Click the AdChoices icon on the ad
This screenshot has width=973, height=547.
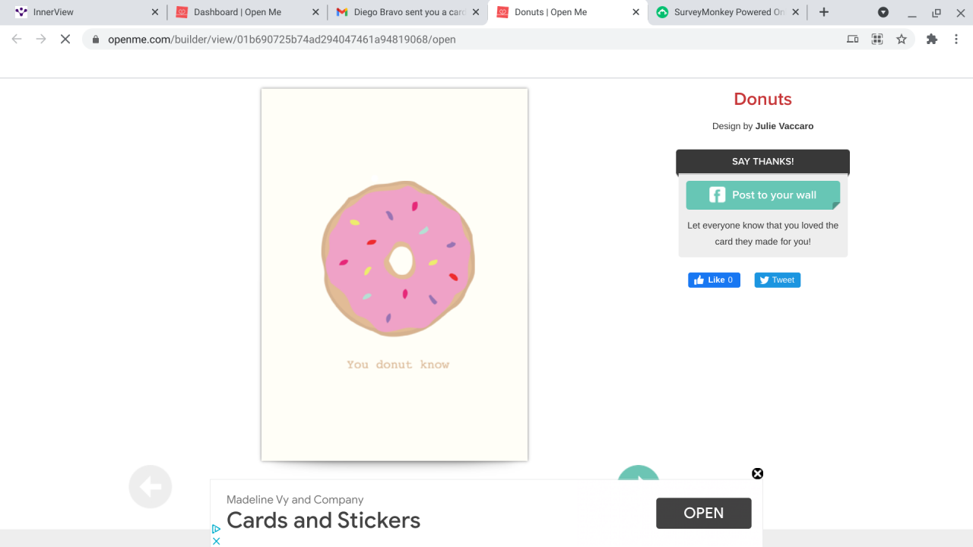(x=216, y=529)
